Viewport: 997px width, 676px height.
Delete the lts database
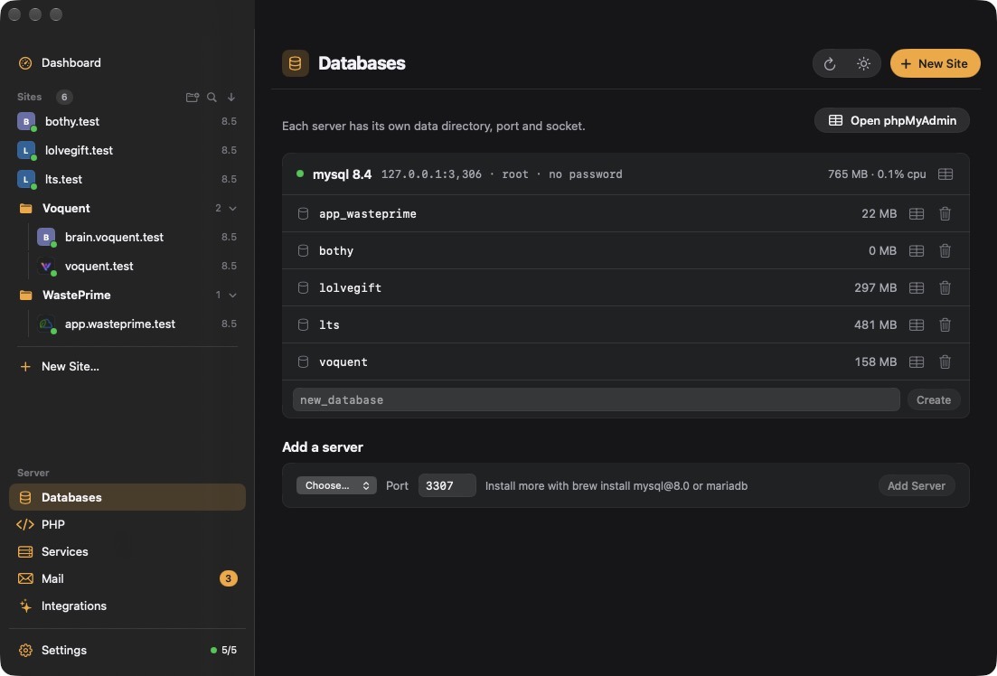[x=945, y=325]
